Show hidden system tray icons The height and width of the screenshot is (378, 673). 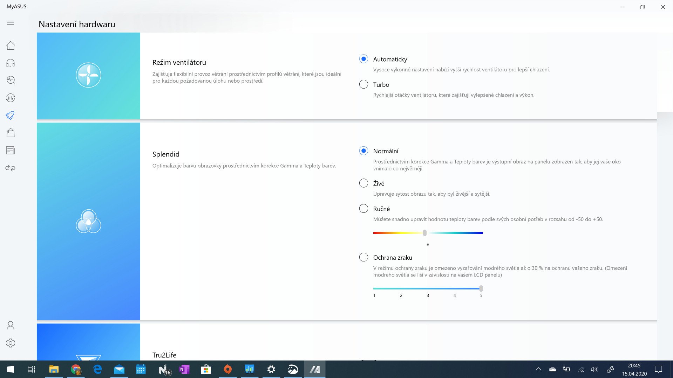coord(539,369)
